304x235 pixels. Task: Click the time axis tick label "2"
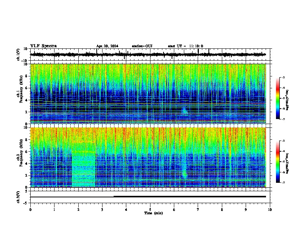78,210
